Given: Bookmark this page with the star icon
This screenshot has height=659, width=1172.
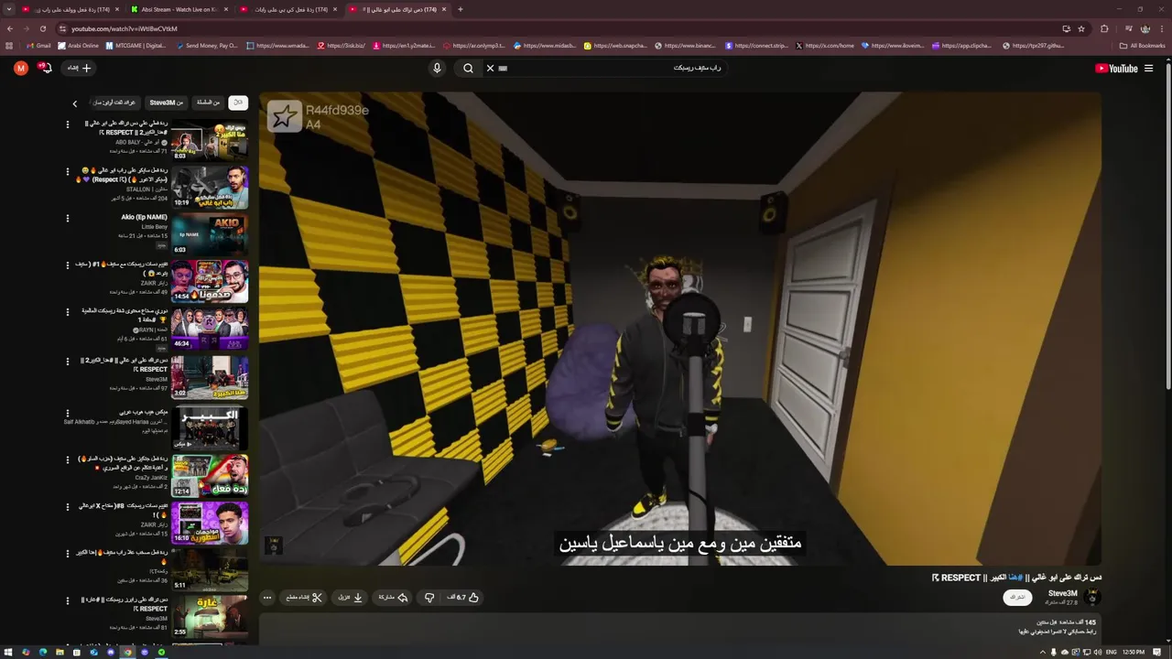Looking at the screenshot, I should pyautogui.click(x=1081, y=28).
